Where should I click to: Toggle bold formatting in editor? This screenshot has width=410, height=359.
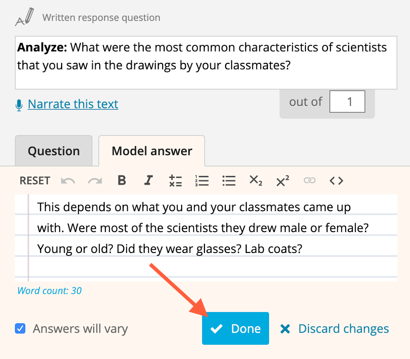(x=122, y=180)
